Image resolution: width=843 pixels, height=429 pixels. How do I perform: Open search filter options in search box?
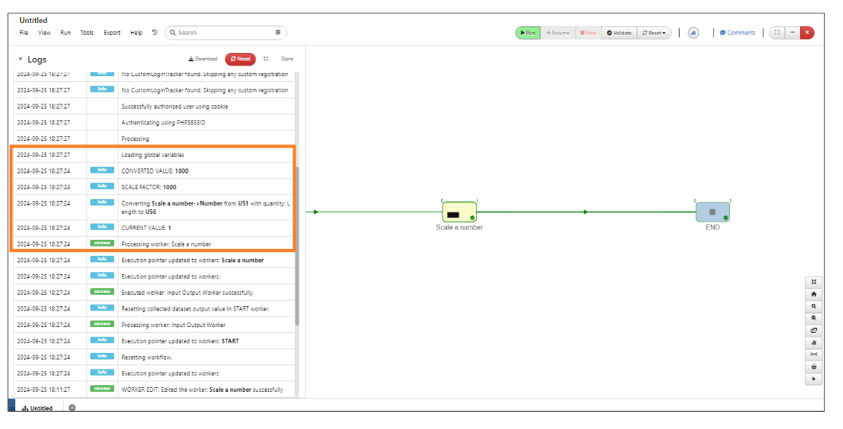point(278,33)
